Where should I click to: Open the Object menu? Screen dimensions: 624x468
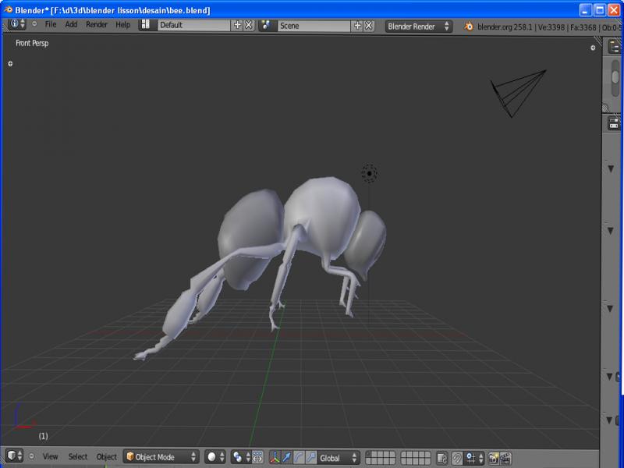pyautogui.click(x=107, y=457)
